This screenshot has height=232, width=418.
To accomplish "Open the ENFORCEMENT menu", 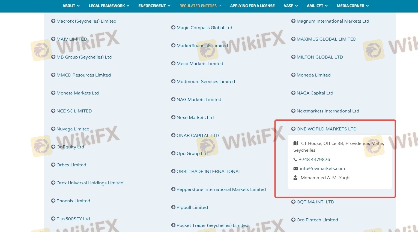I will 154,6.
